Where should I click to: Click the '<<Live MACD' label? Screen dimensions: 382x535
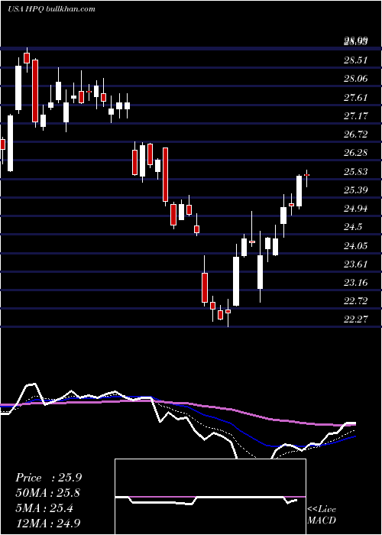point(322,514)
